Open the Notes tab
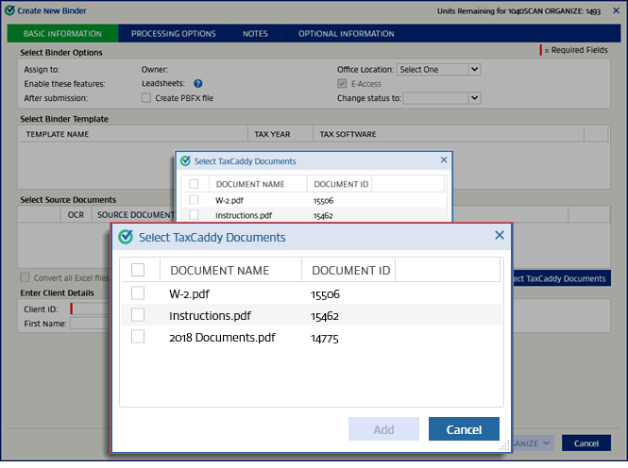This screenshot has width=628, height=468. [255, 34]
